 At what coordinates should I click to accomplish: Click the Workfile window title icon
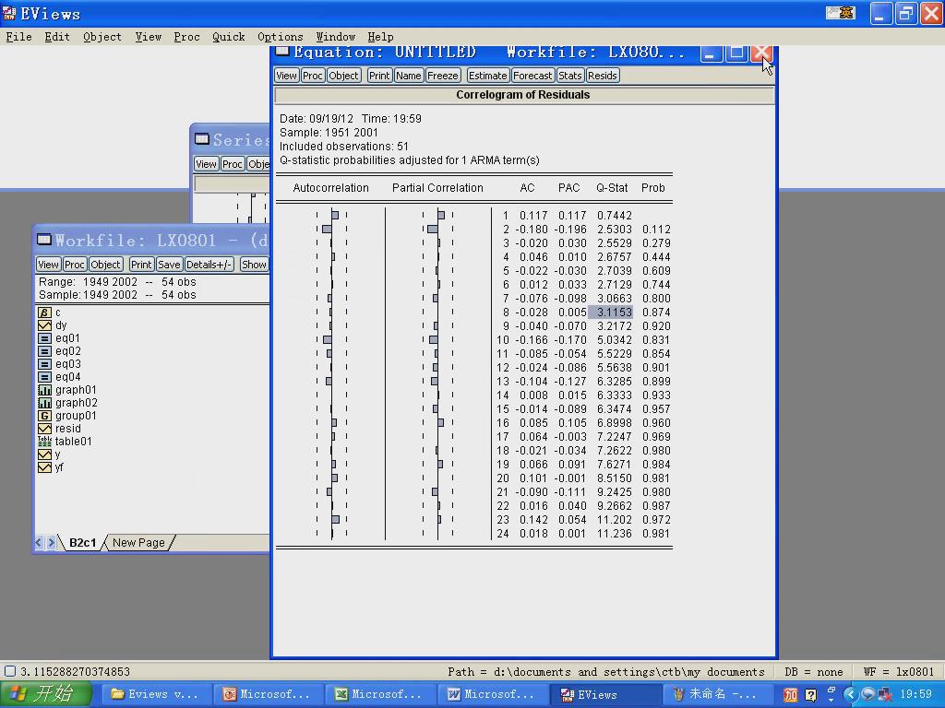(x=44, y=240)
